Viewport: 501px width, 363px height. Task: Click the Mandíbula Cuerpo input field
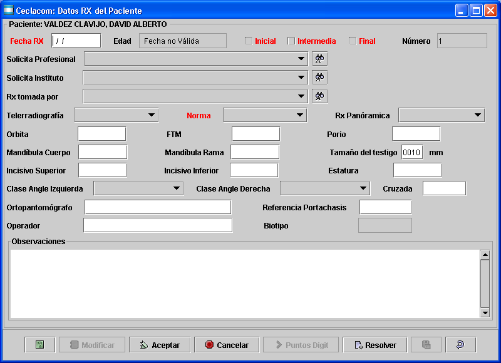point(103,152)
